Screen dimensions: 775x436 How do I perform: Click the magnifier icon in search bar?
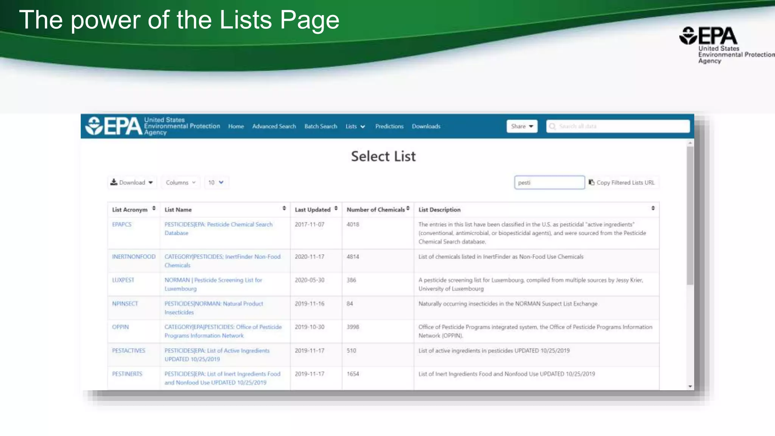coord(552,126)
